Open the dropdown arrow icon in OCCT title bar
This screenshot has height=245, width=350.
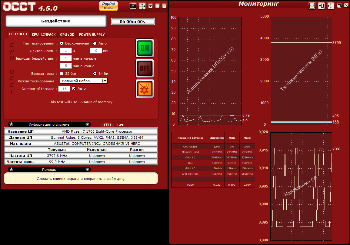150,6
